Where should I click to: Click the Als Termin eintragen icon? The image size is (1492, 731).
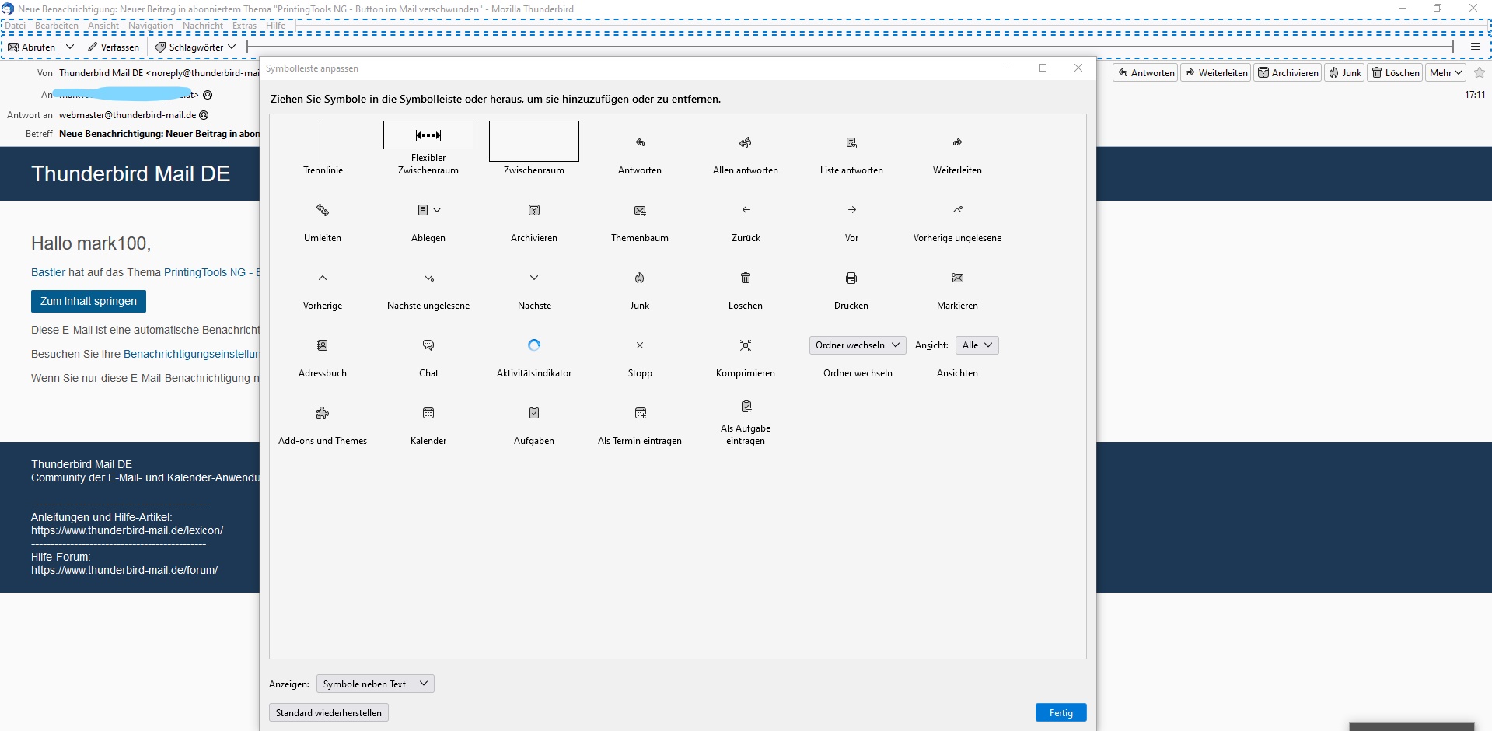[x=640, y=413]
